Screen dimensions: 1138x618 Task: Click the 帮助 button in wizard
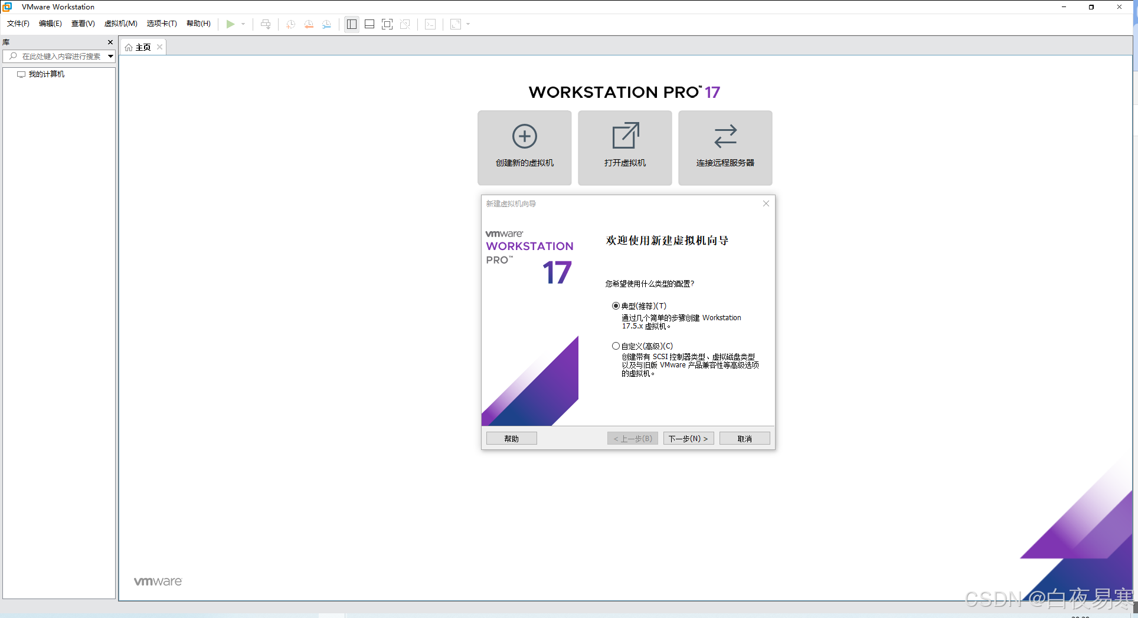point(512,439)
